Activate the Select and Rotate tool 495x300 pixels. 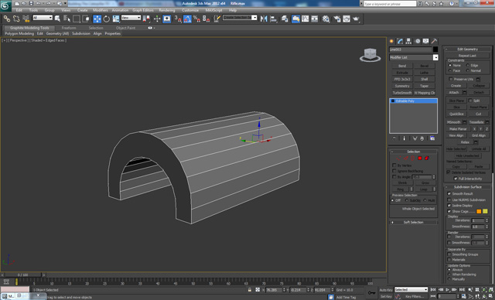[x=107, y=19]
